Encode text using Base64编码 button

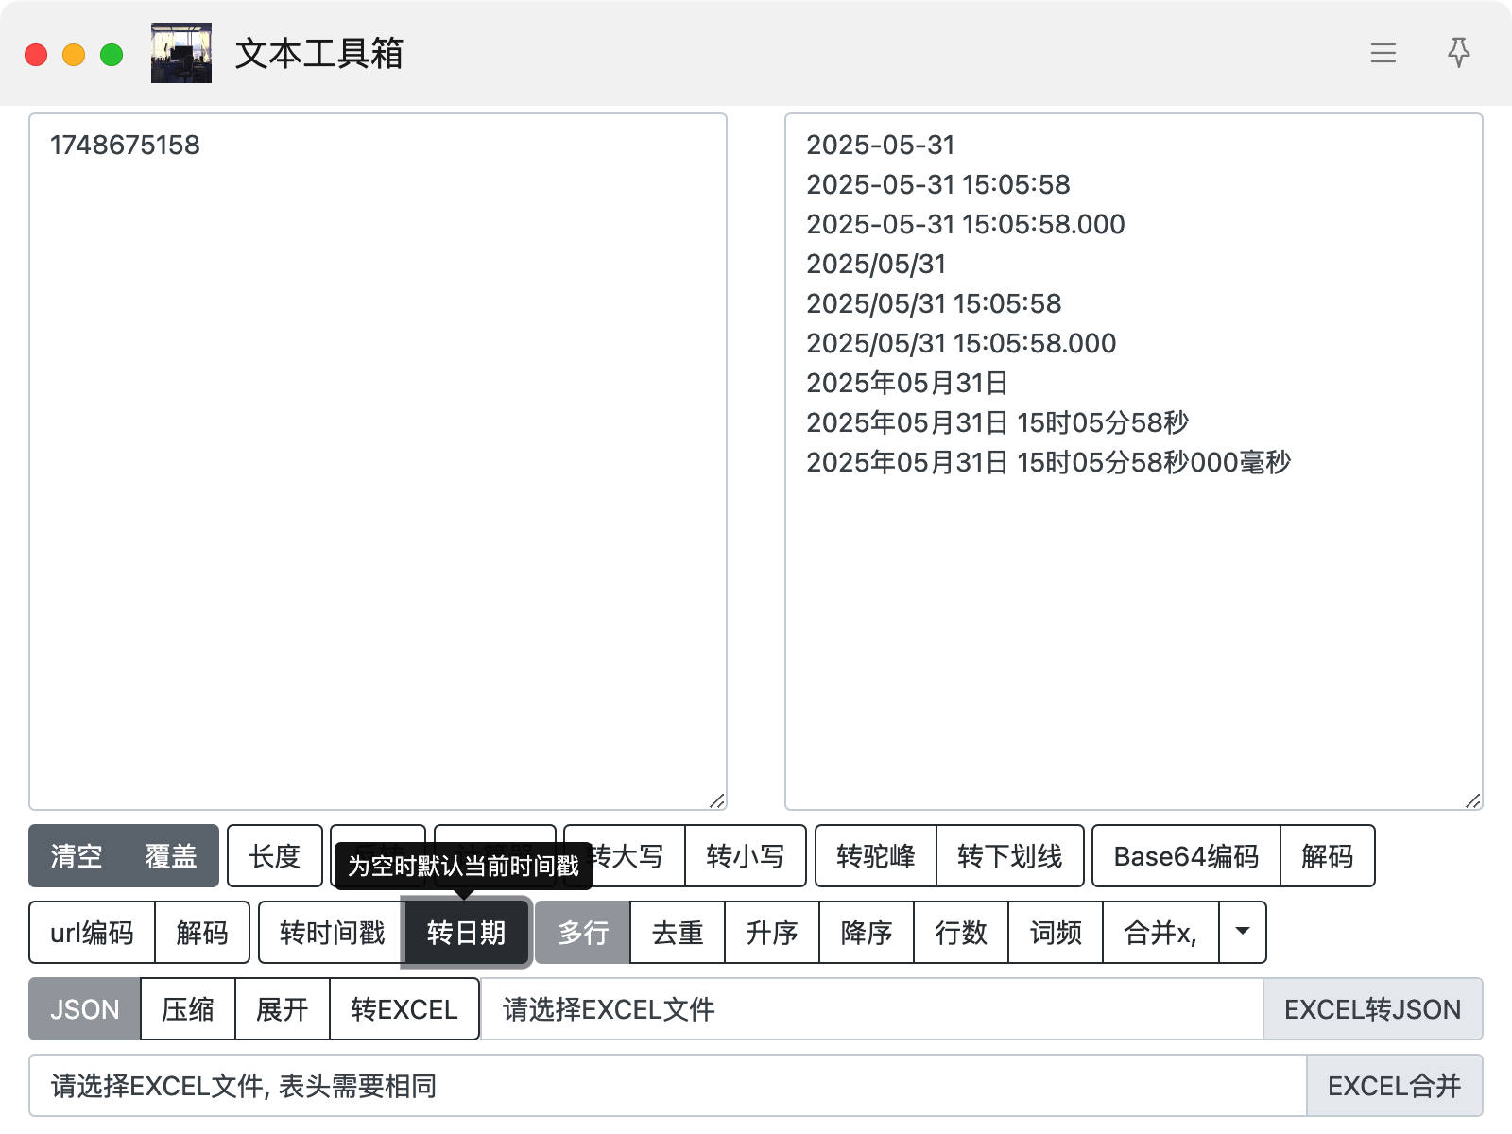click(x=1186, y=856)
